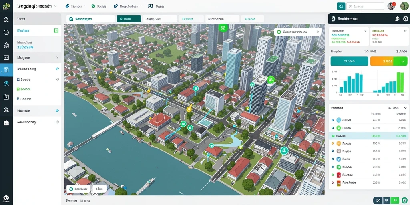The image size is (410, 205).
Task: Click the hexagon icon ending the dark sidebar
Action: click(6, 198)
